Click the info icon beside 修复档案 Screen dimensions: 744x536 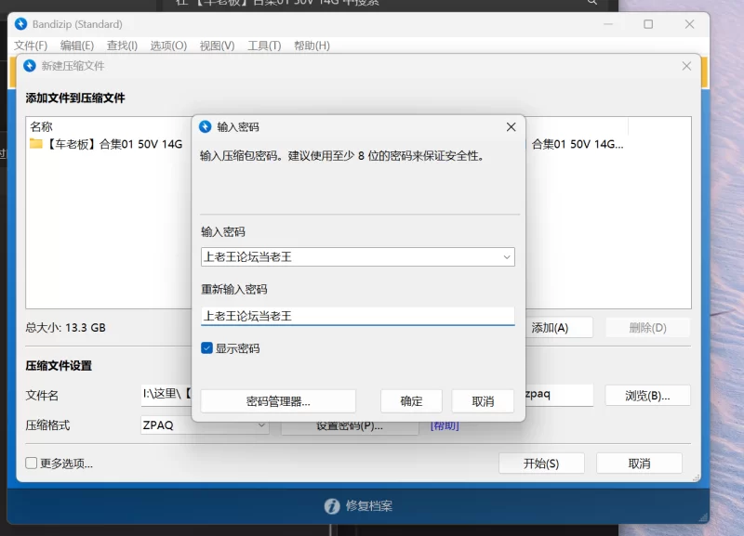click(x=332, y=506)
